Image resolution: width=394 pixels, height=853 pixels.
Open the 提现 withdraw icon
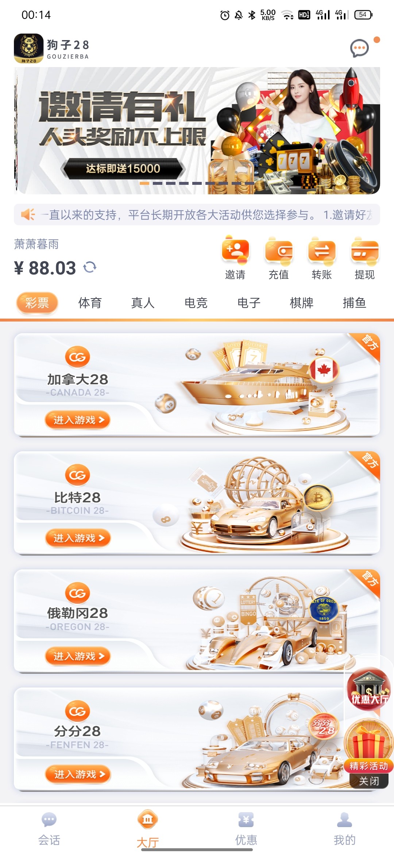click(365, 251)
